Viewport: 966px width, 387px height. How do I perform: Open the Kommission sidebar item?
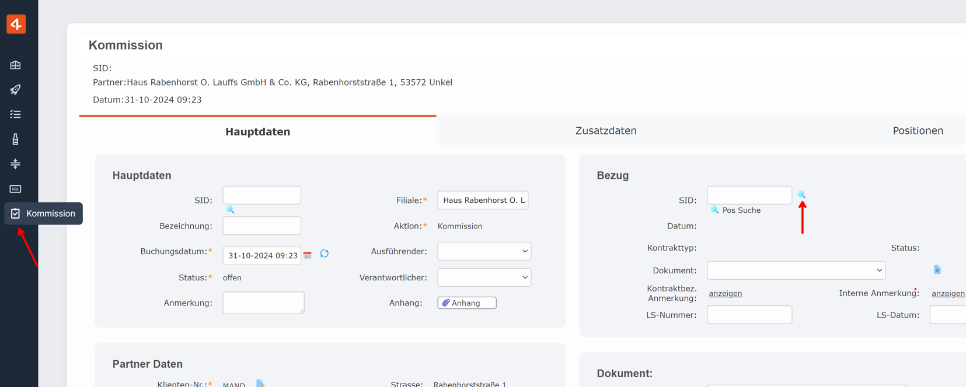(x=44, y=213)
